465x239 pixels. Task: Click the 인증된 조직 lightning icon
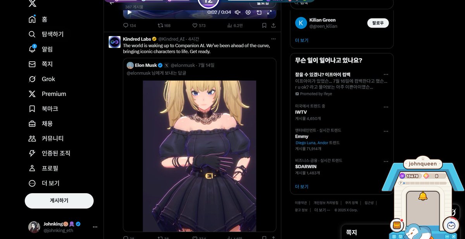coord(32,153)
